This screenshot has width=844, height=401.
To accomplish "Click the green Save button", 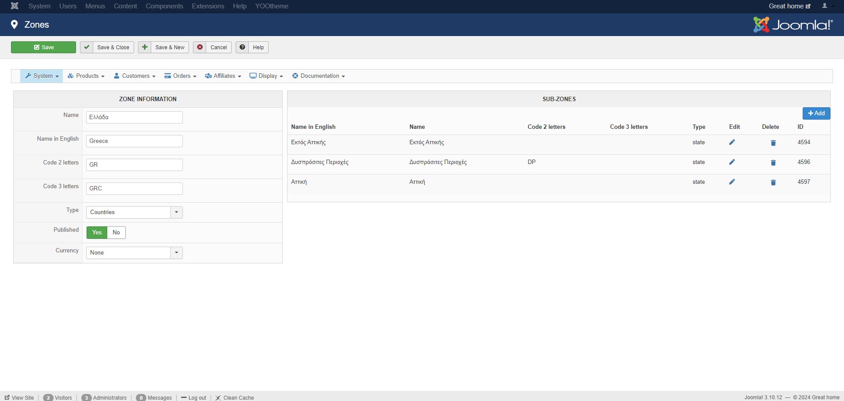I will 44,47.
